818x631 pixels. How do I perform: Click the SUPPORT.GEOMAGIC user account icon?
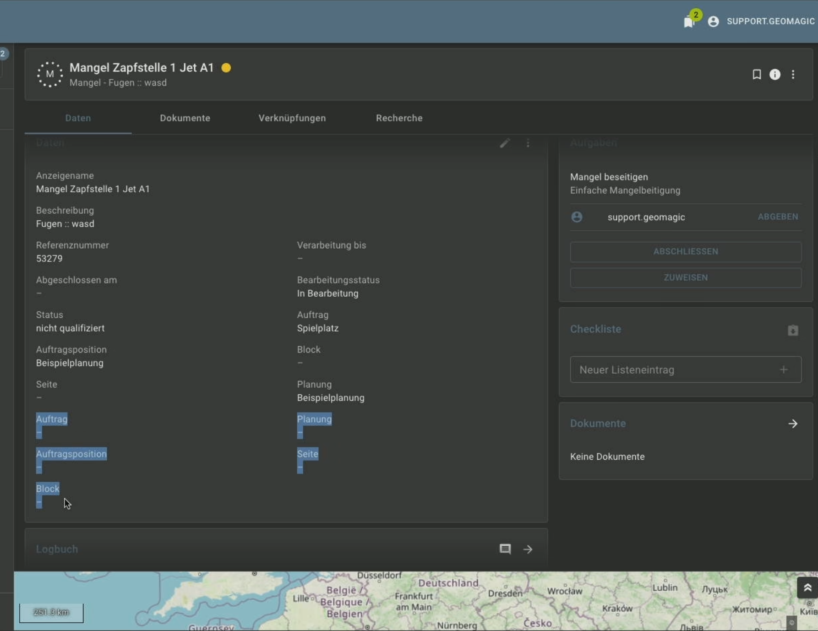(x=713, y=22)
